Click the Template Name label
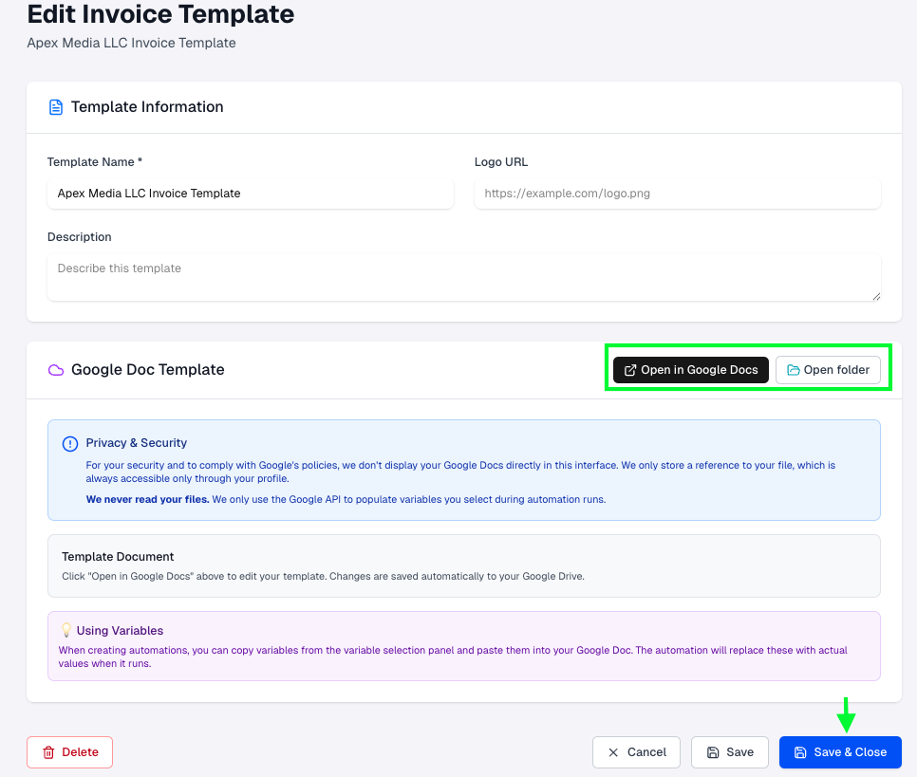This screenshot has height=777, width=917. tap(95, 162)
